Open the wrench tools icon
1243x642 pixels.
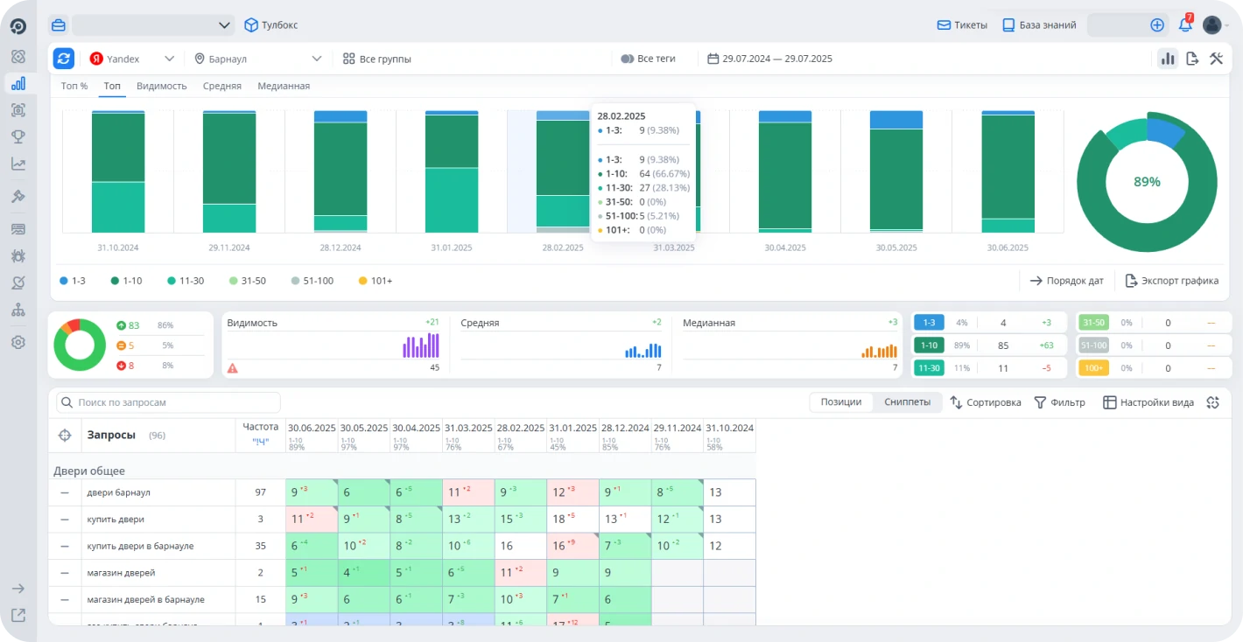point(1216,59)
